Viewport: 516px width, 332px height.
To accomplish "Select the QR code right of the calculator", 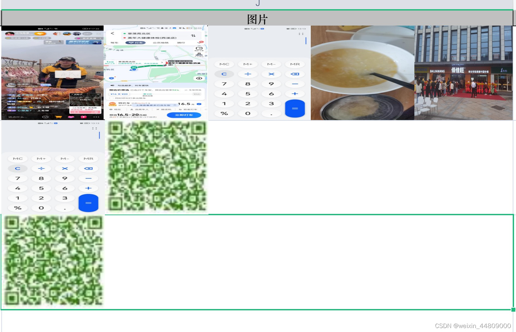I will [157, 167].
